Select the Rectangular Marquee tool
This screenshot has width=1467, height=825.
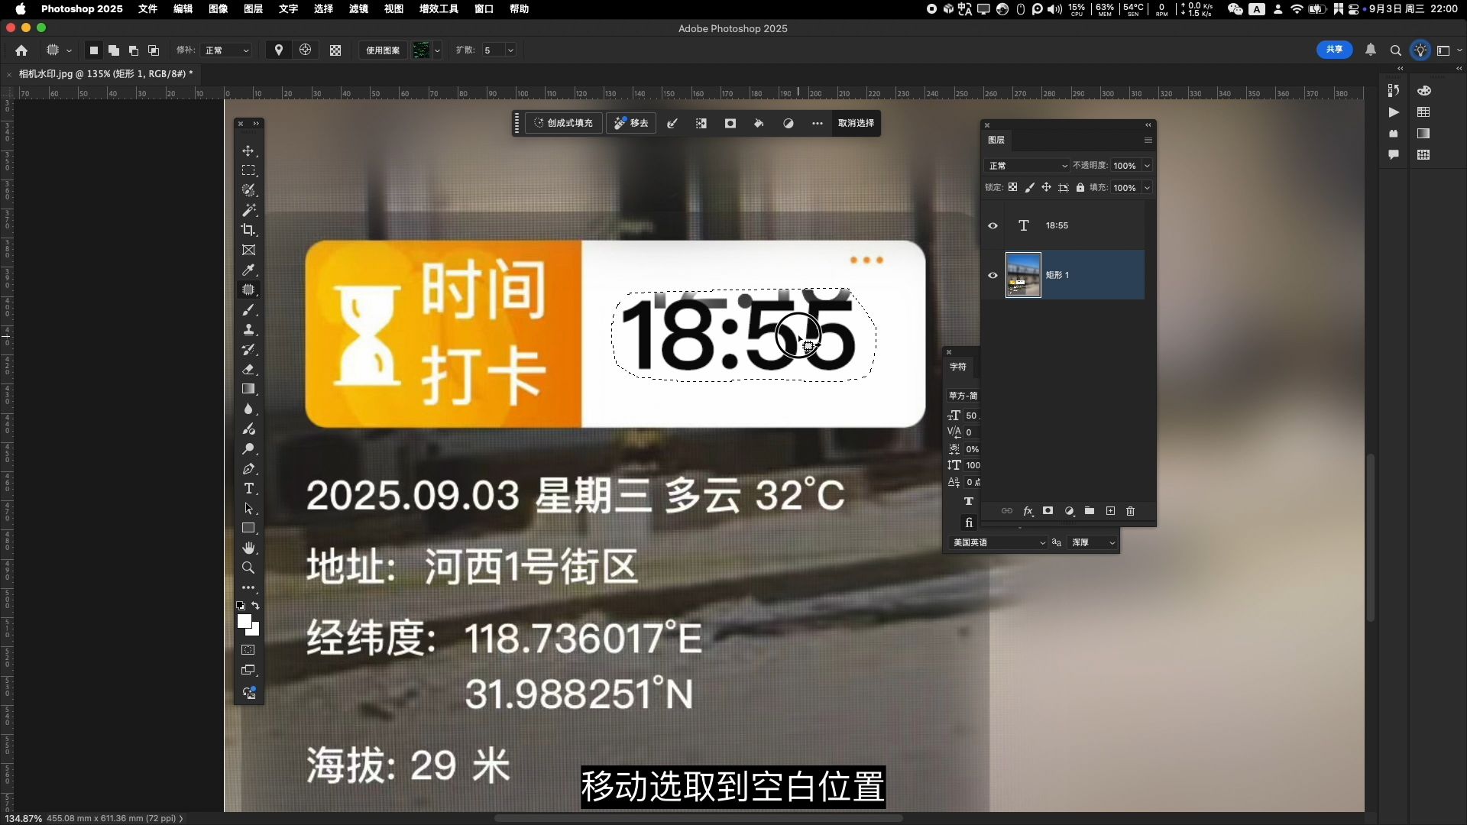pos(248,170)
